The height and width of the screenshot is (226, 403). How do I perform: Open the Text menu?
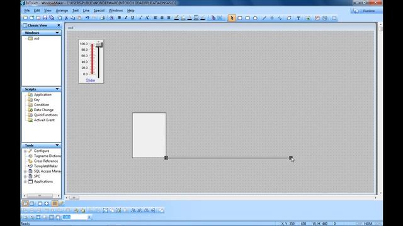coord(76,11)
